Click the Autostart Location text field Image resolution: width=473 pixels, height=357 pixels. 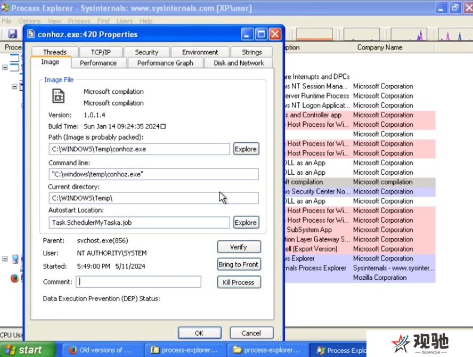pos(139,222)
